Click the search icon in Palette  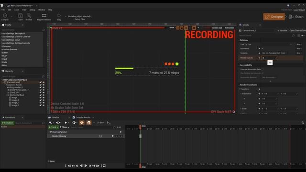pyautogui.click(x=44, y=30)
